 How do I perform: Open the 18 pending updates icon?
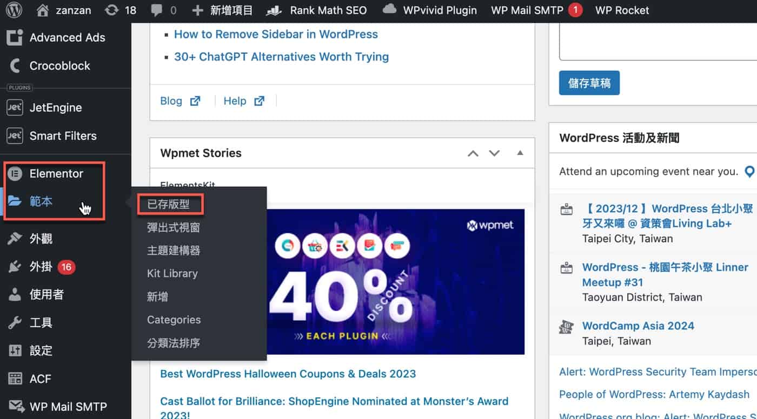121,10
